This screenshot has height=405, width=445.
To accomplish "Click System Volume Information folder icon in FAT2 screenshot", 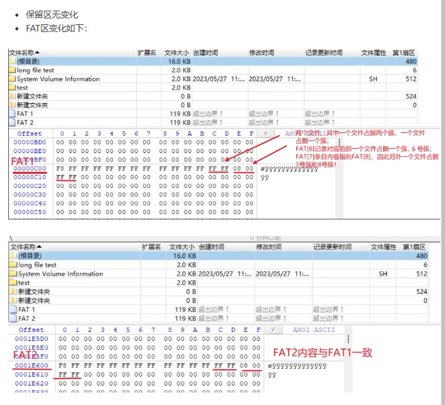I will pos(14,273).
